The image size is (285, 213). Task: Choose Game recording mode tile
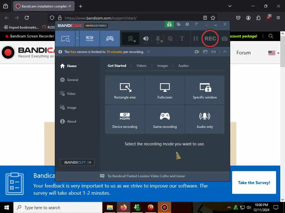(x=165, y=120)
